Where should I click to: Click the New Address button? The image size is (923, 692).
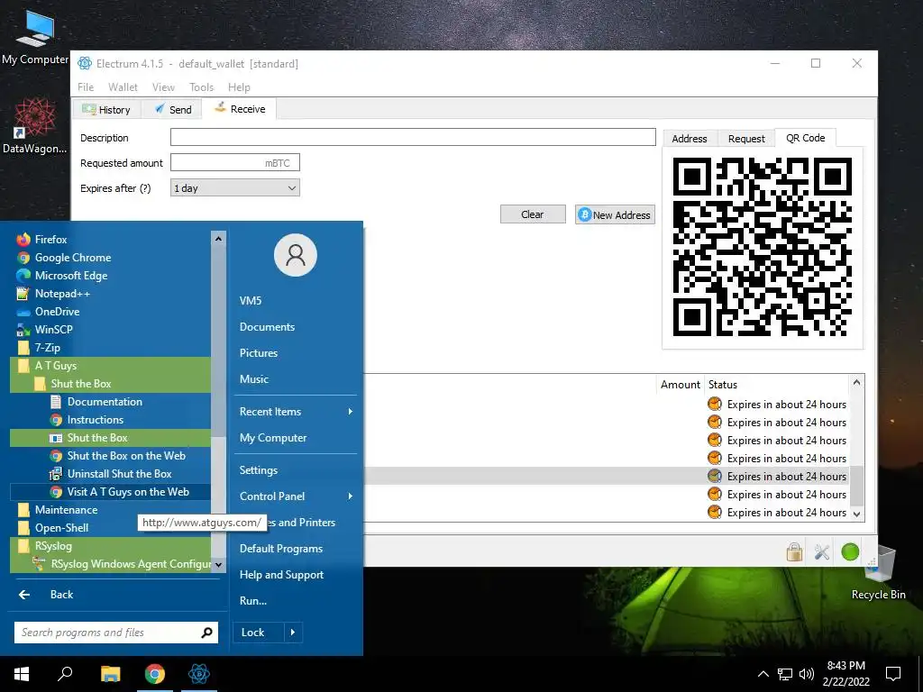point(615,214)
